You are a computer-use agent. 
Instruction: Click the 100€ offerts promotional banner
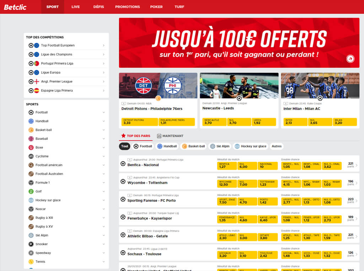click(239, 43)
